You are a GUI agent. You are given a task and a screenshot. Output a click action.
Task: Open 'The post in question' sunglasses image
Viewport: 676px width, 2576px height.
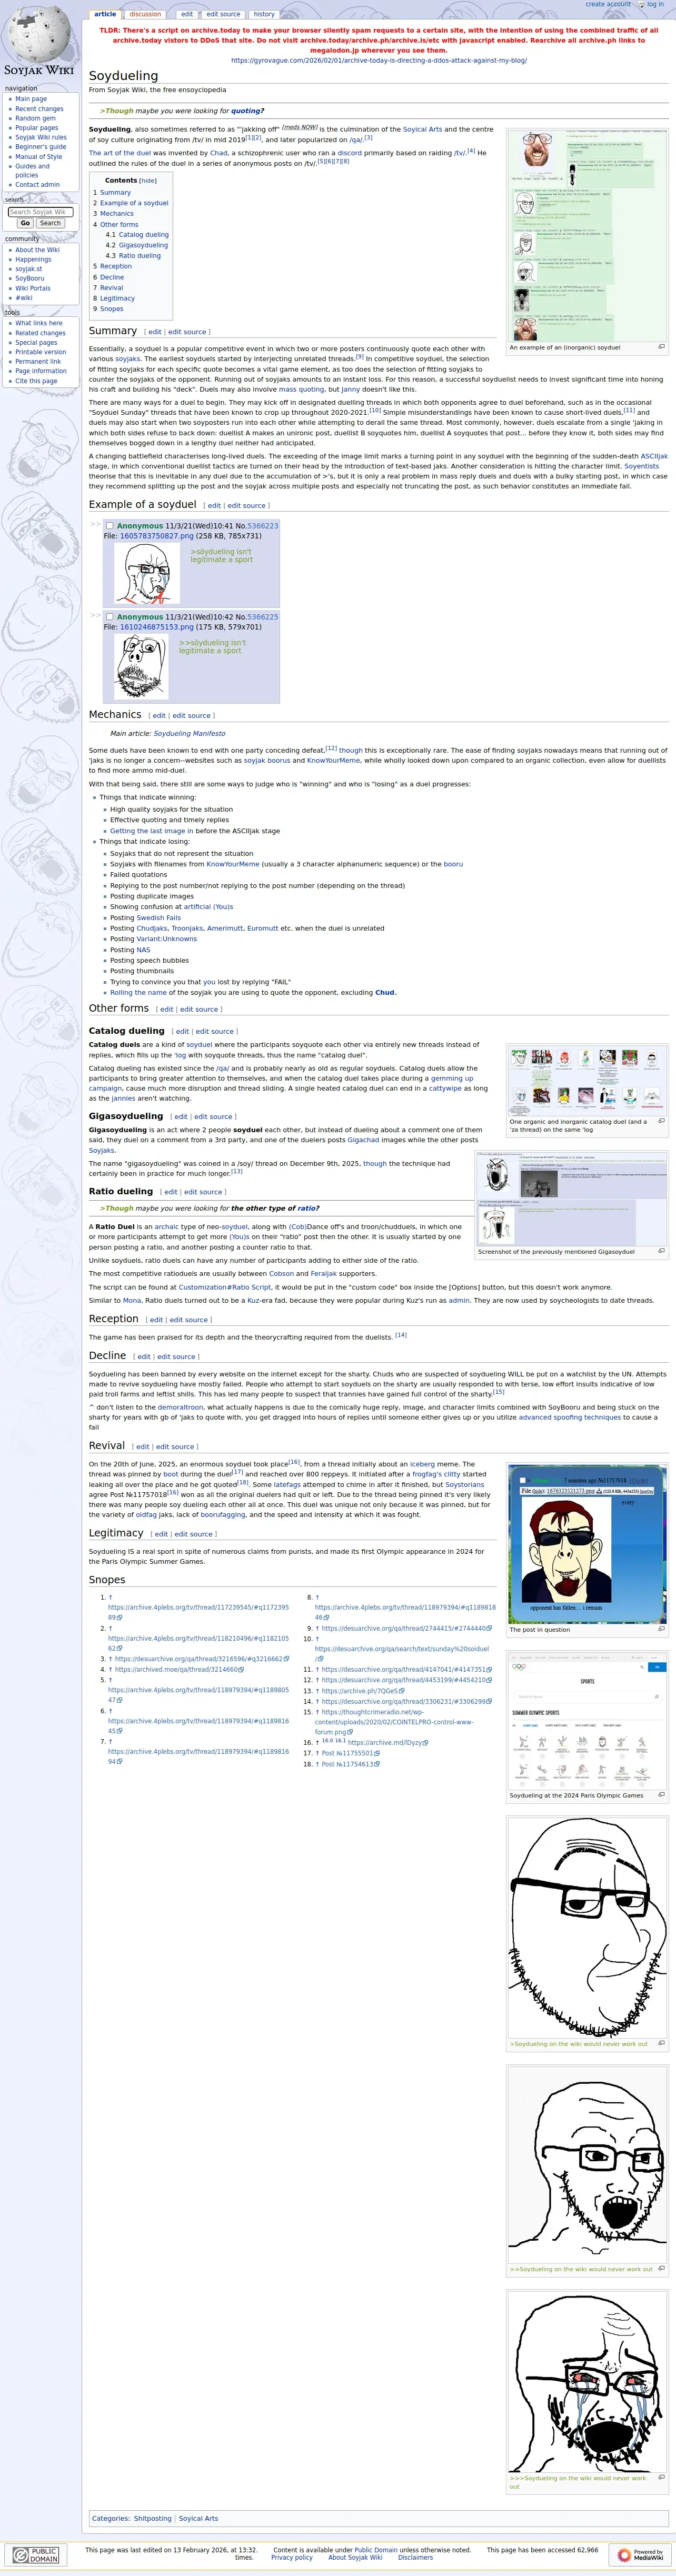(x=586, y=1545)
